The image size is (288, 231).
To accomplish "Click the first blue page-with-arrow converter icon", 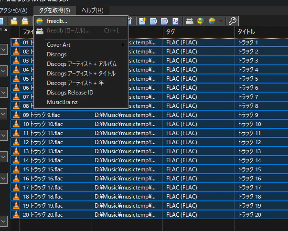I will pos(153,21).
